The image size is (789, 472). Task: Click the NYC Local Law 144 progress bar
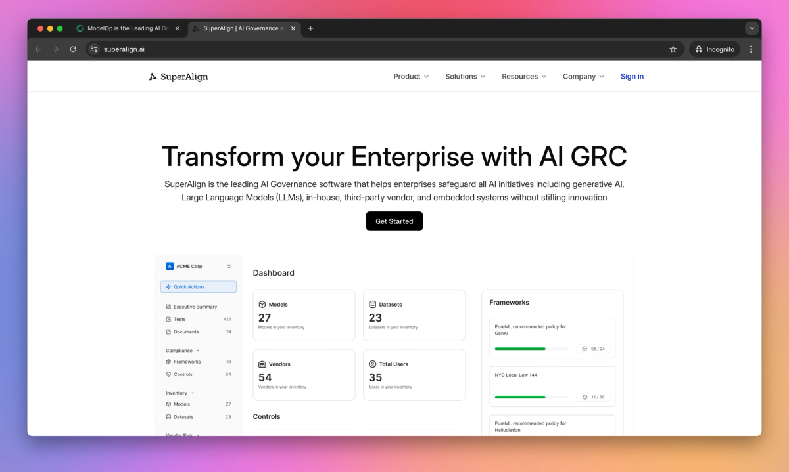[531, 397]
